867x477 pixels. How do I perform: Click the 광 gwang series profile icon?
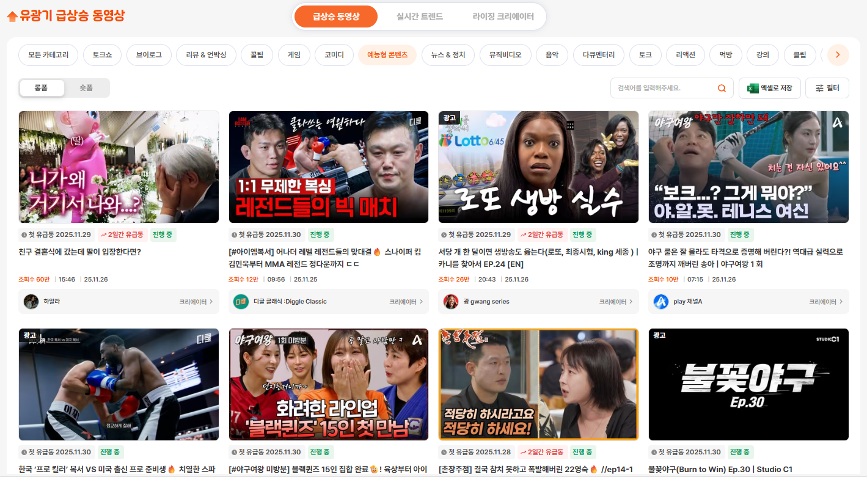451,301
